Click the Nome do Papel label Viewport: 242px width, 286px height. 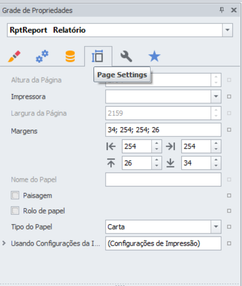click(34, 180)
